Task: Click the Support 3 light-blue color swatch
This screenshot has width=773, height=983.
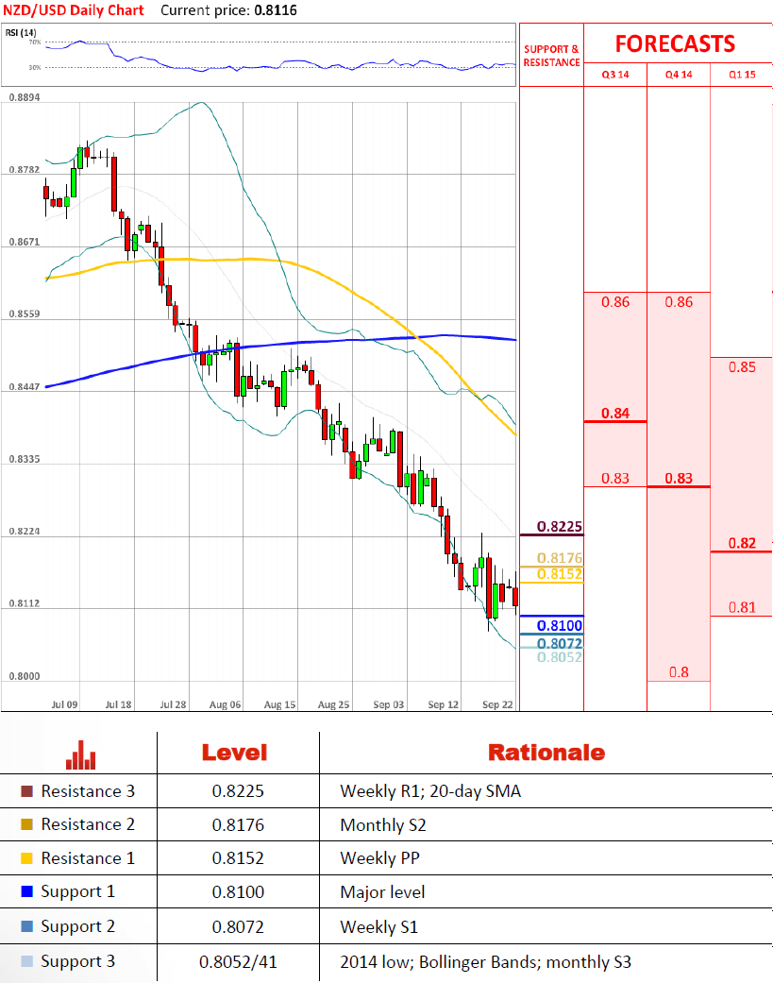Action: tap(26, 961)
